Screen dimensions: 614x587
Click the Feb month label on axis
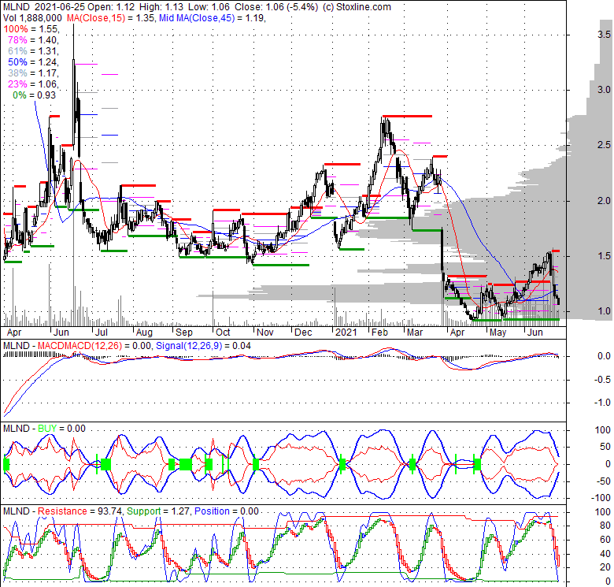379,333
